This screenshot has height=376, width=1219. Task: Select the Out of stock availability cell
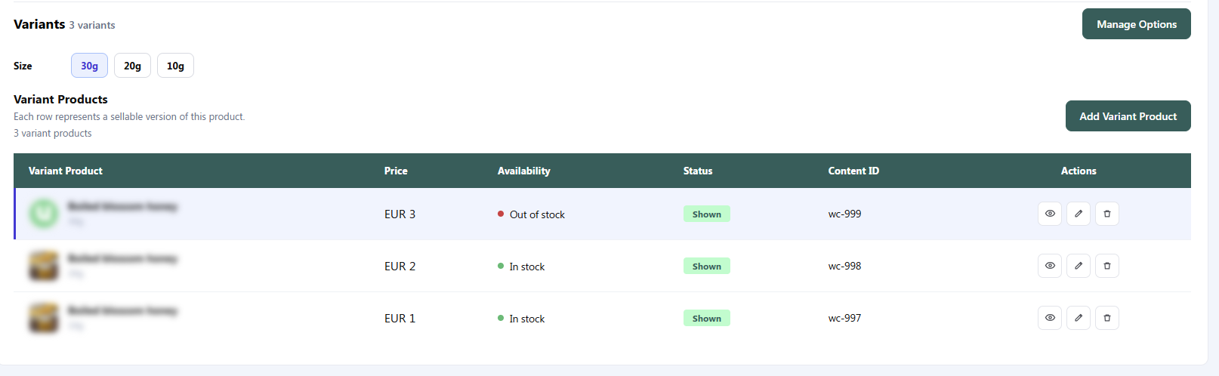tap(531, 214)
